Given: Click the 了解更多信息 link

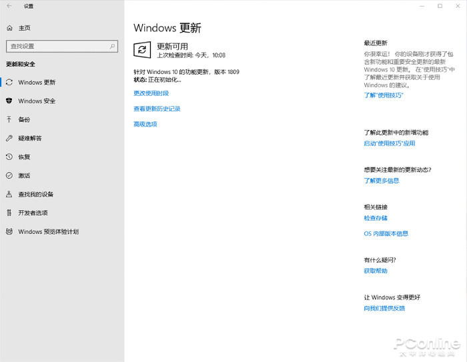Looking at the screenshot, I should [x=382, y=181].
